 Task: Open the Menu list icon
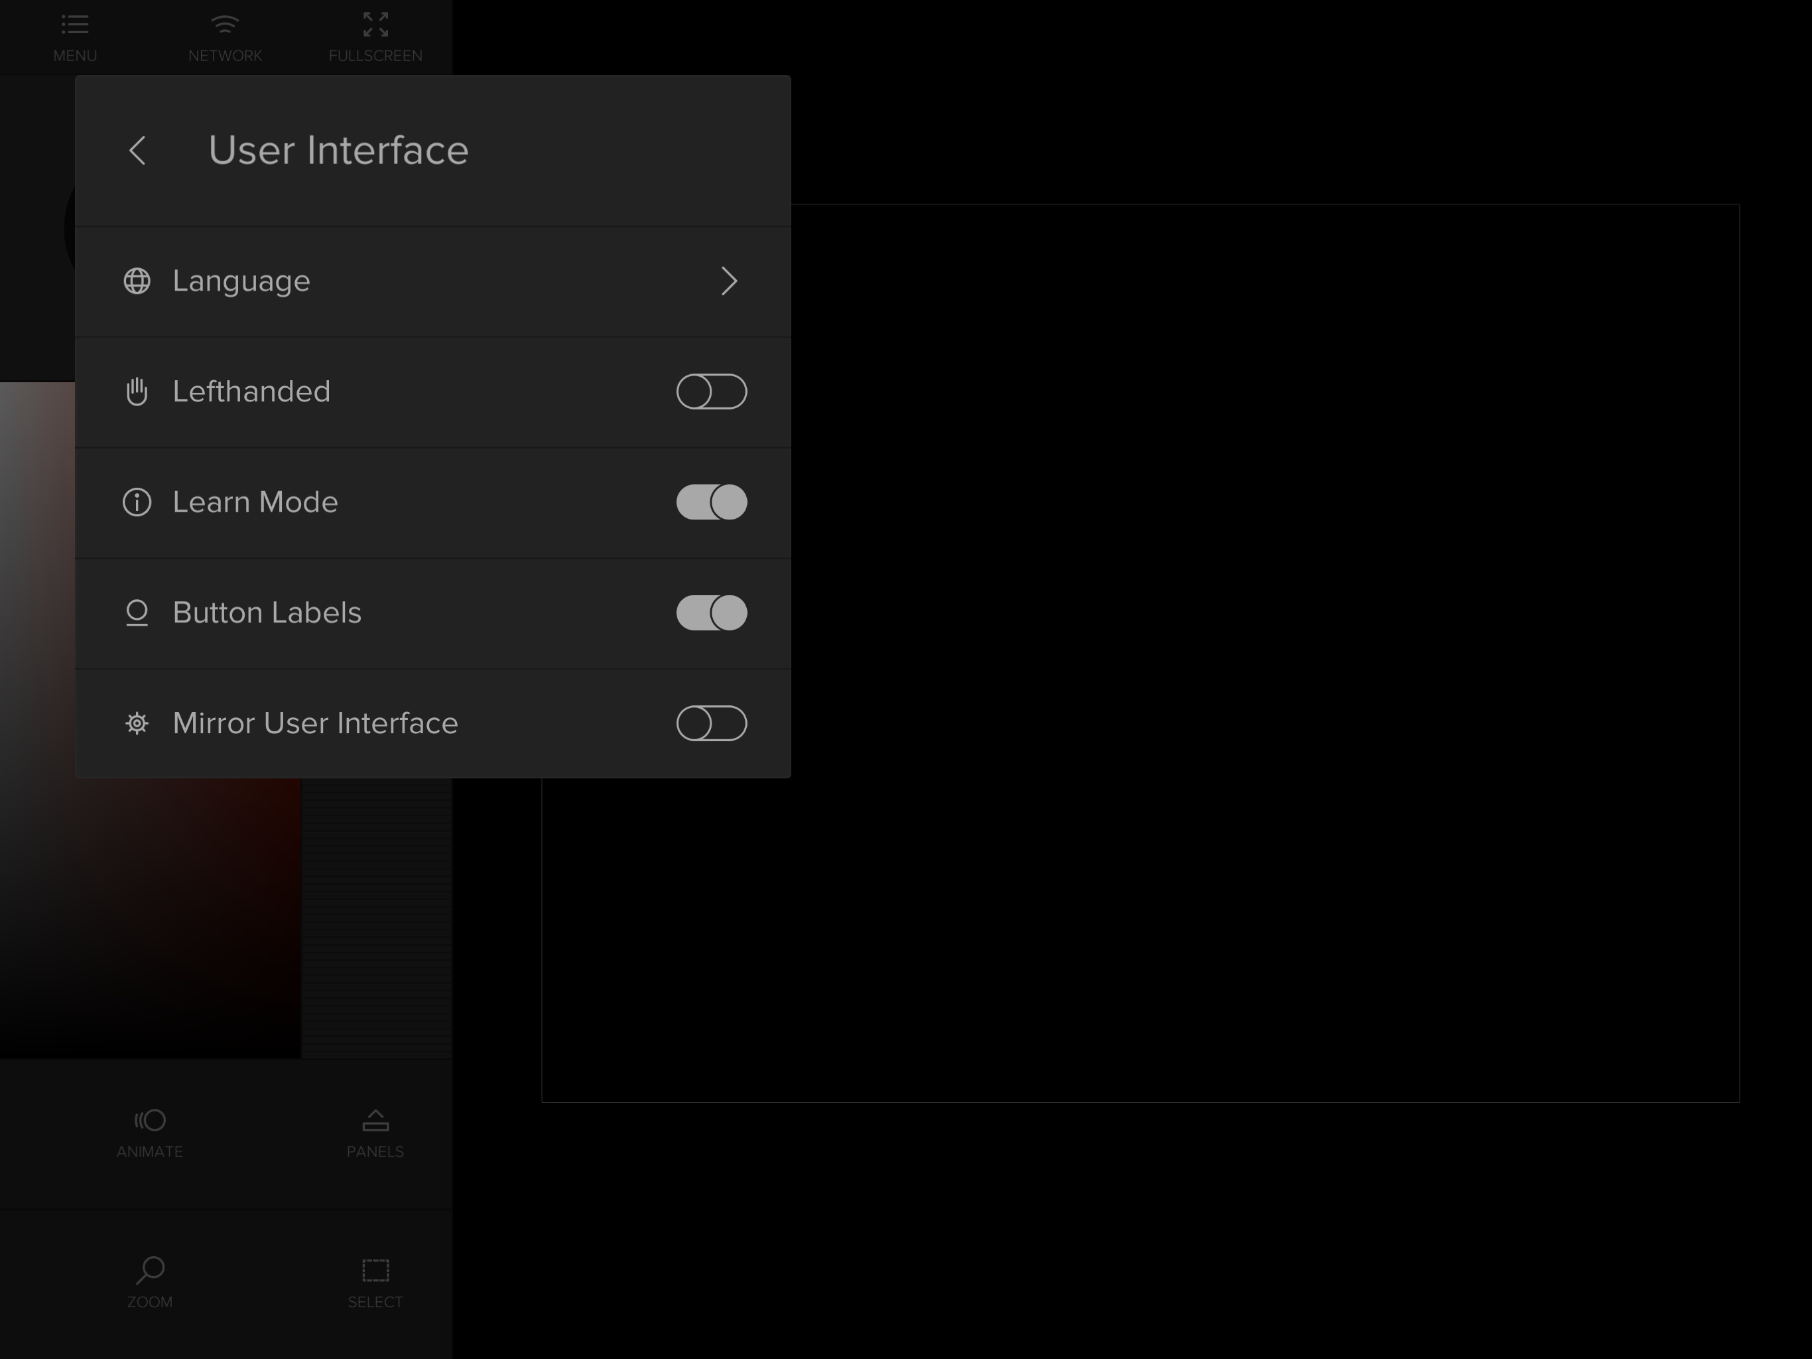pos(74,25)
